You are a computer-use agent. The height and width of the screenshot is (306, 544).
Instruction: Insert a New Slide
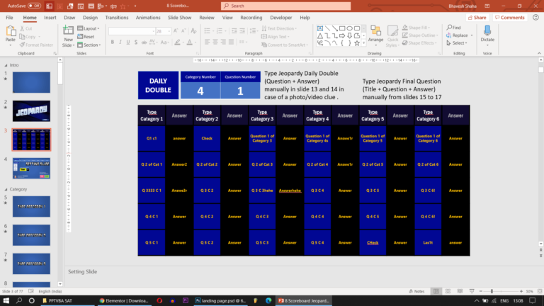pos(68,36)
